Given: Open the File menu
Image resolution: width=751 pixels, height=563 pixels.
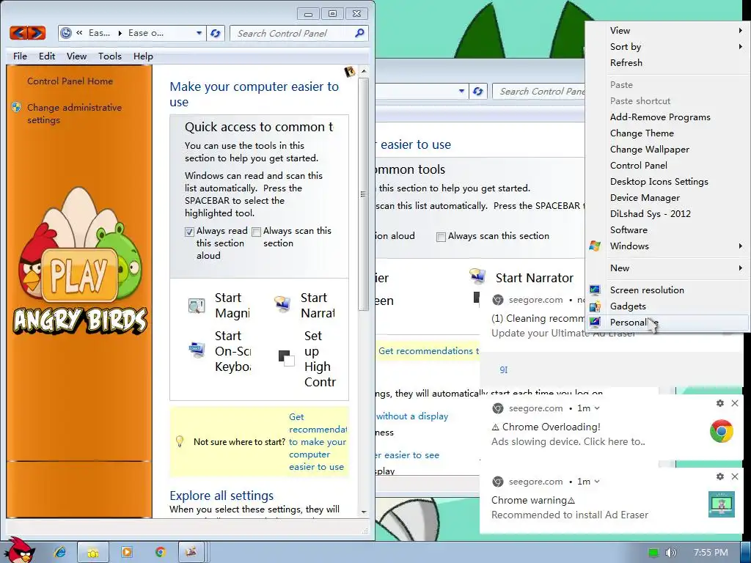Looking at the screenshot, I should pyautogui.click(x=20, y=56).
